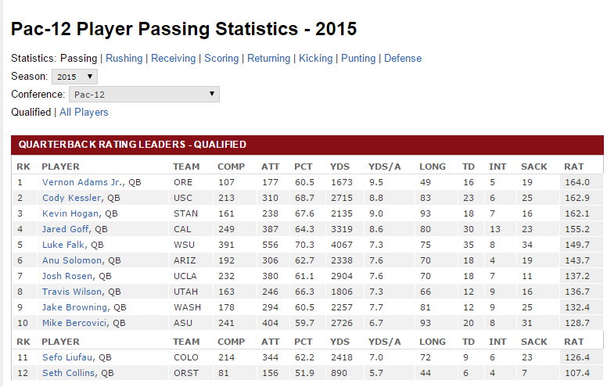Open Punting statistics
Image resolution: width=607 pixels, height=387 pixels.
point(358,58)
